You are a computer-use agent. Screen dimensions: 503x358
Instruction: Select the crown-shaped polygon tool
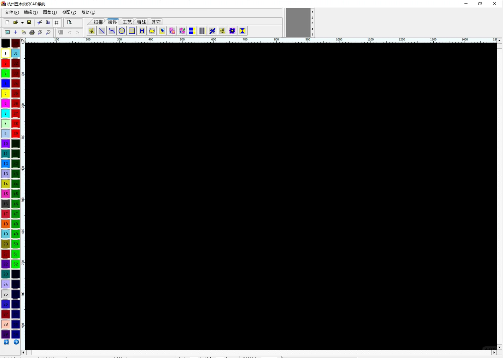pos(152,31)
